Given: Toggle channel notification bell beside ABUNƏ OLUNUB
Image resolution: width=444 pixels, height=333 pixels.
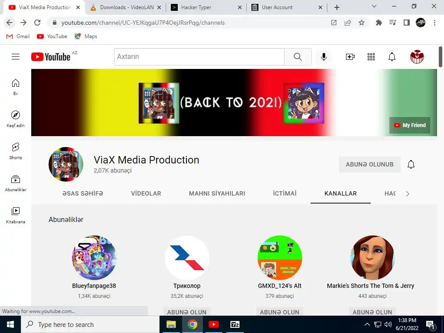Looking at the screenshot, I should (x=411, y=164).
